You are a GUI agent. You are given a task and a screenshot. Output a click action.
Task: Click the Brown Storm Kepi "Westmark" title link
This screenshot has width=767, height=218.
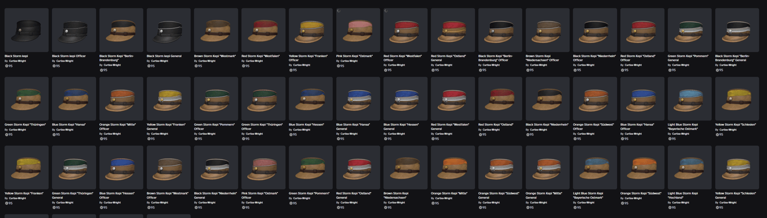pyautogui.click(x=215, y=56)
